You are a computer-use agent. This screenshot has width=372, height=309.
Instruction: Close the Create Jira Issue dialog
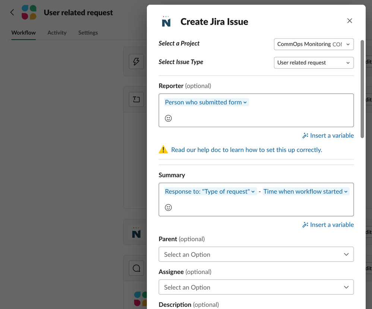point(350,21)
